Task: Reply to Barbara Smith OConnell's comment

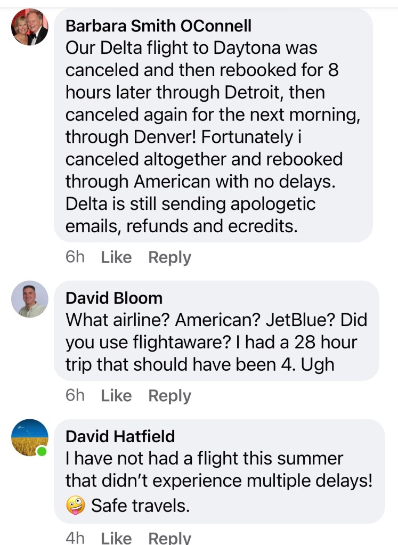Action: tap(169, 257)
